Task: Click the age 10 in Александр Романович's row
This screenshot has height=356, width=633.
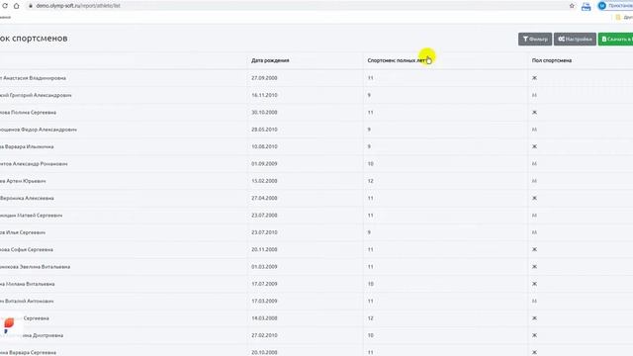Action: (370, 164)
